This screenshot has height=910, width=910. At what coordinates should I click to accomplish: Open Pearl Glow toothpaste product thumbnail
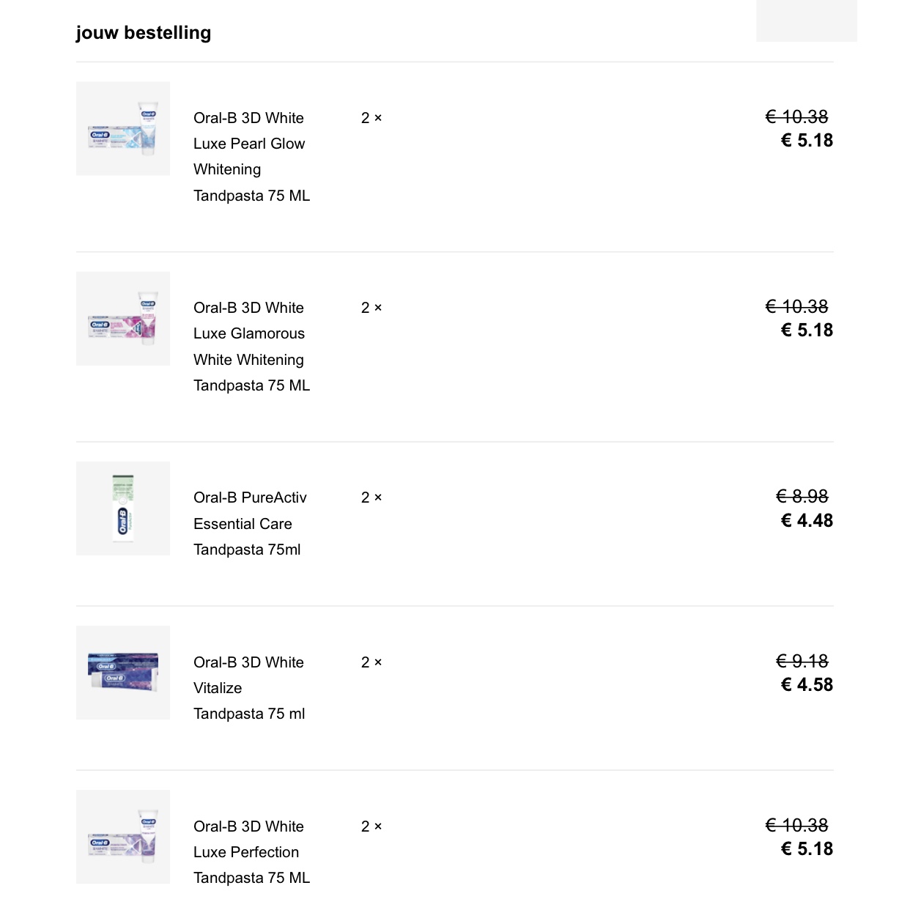(x=123, y=129)
